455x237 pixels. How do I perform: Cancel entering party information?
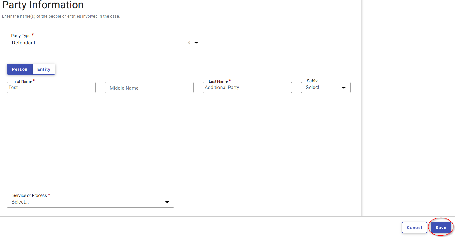pyautogui.click(x=414, y=227)
